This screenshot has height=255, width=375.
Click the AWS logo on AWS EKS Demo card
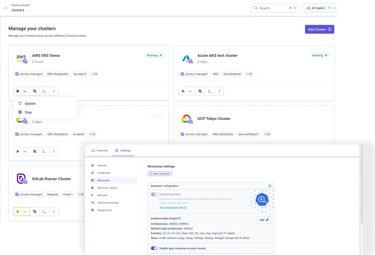(x=21, y=58)
